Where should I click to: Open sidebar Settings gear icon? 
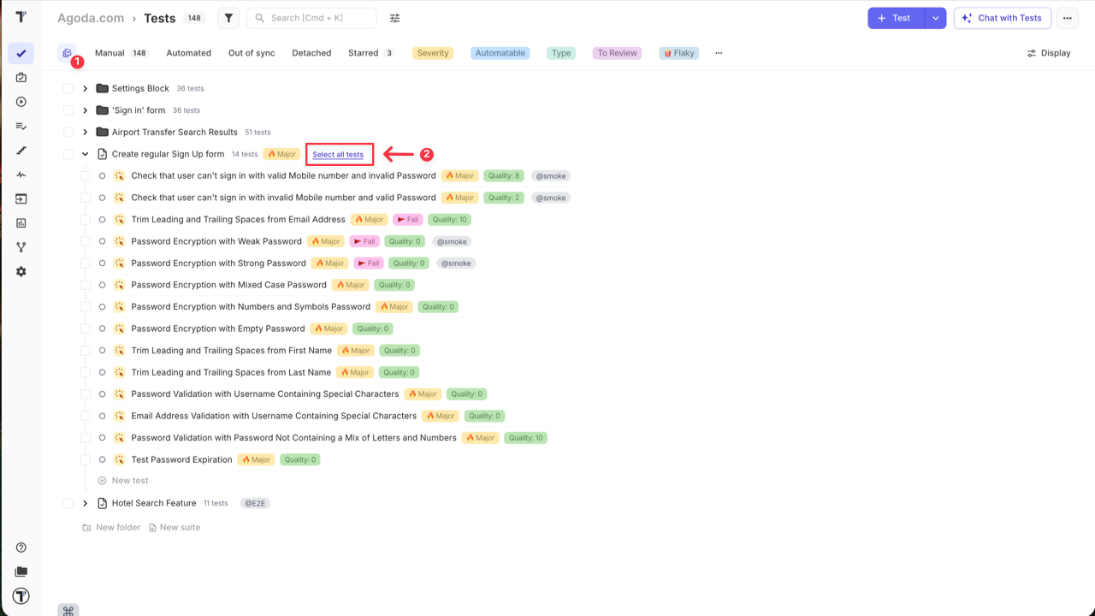click(x=21, y=271)
